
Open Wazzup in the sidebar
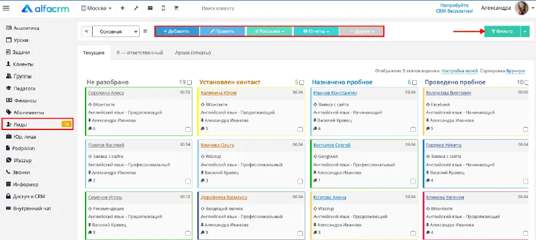point(18,160)
